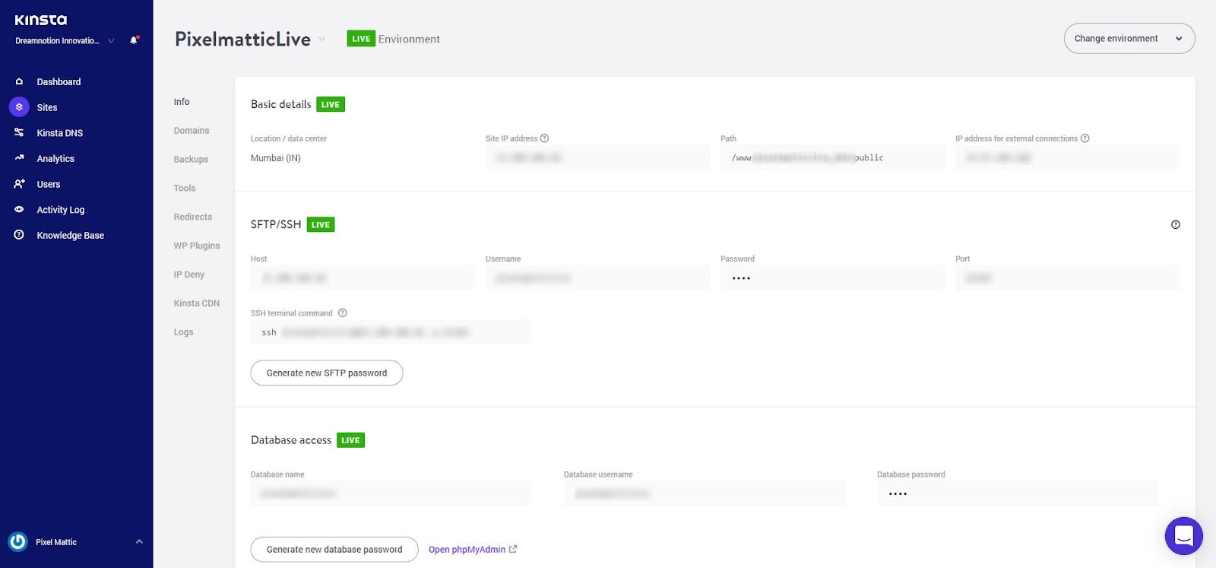Click help icon for external connections IP
The width and height of the screenshot is (1216, 568).
point(1085,138)
